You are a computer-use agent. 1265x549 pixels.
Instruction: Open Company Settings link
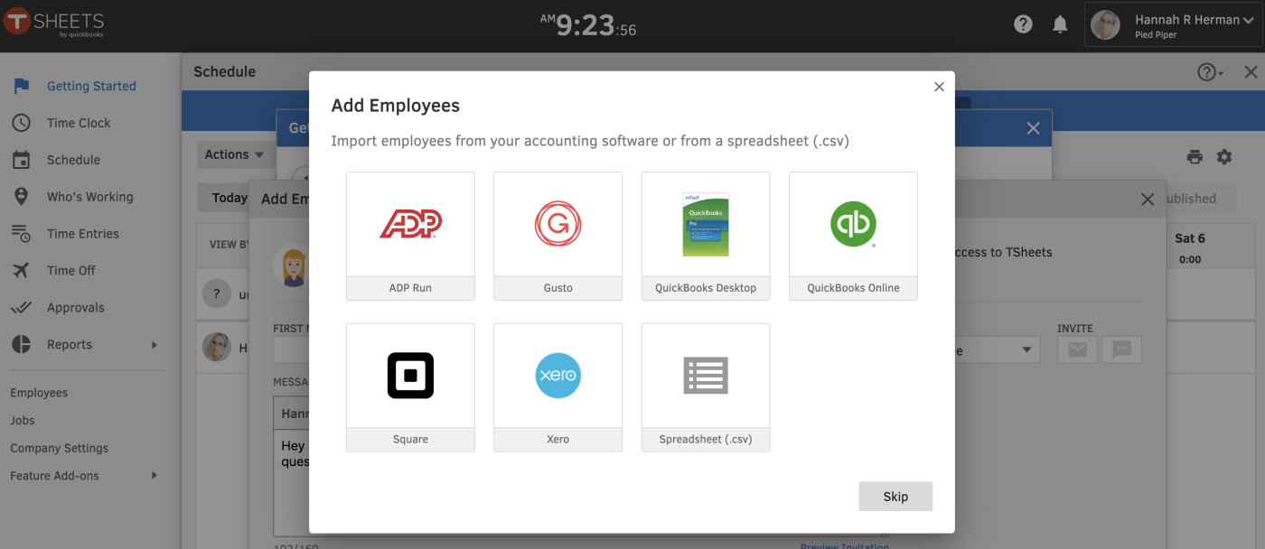(x=59, y=449)
